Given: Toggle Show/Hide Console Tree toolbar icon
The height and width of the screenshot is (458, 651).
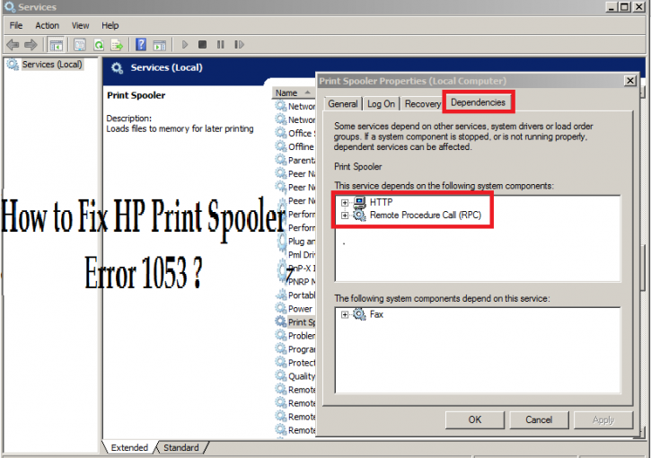Looking at the screenshot, I should (56, 44).
